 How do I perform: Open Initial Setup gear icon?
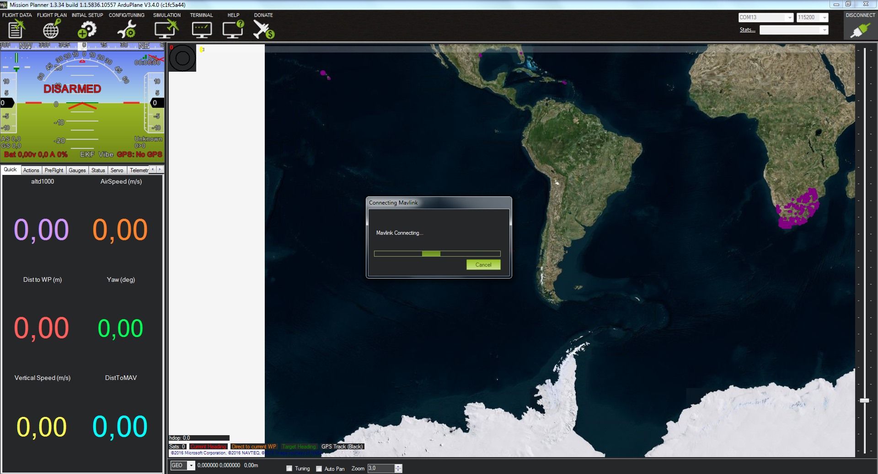[87, 29]
